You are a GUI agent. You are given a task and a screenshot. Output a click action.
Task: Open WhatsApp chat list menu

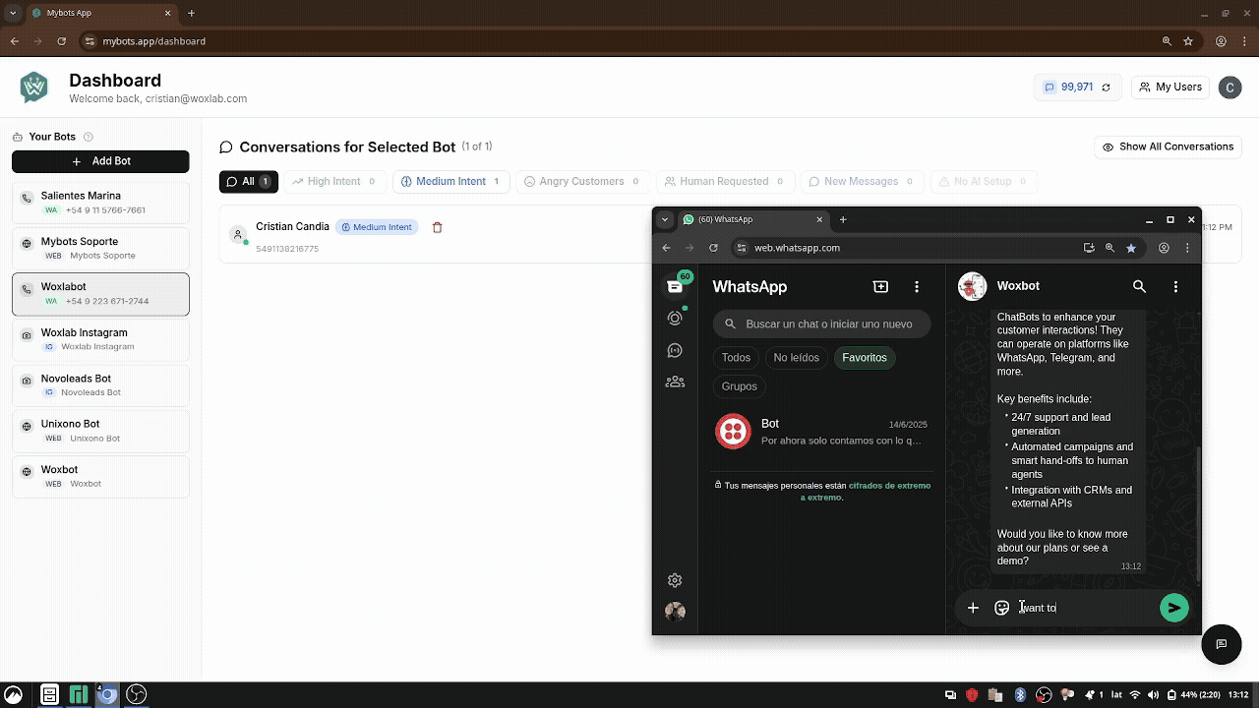(x=917, y=287)
